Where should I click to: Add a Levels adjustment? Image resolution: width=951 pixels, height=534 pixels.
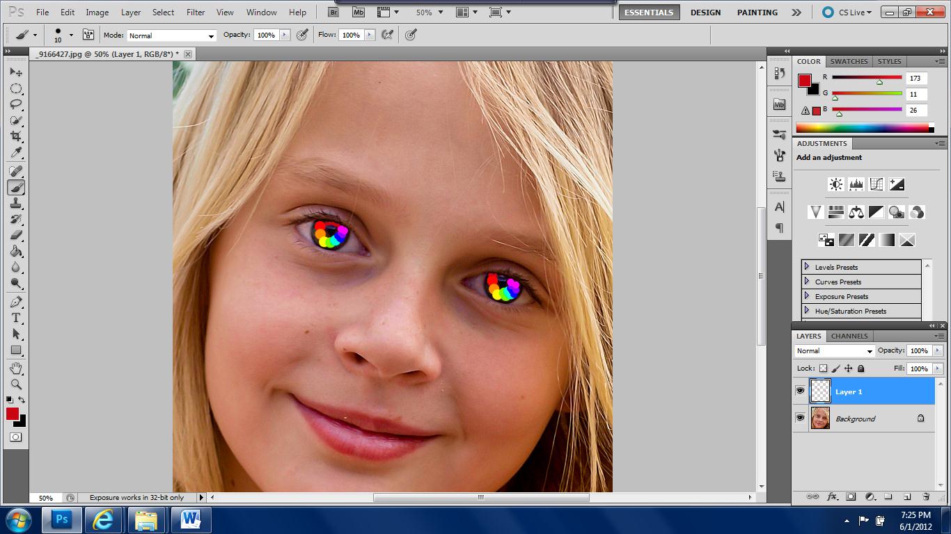coord(856,184)
